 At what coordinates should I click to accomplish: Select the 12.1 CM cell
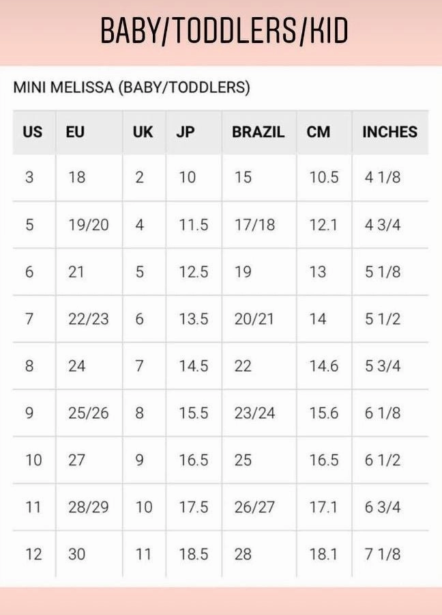tap(323, 225)
